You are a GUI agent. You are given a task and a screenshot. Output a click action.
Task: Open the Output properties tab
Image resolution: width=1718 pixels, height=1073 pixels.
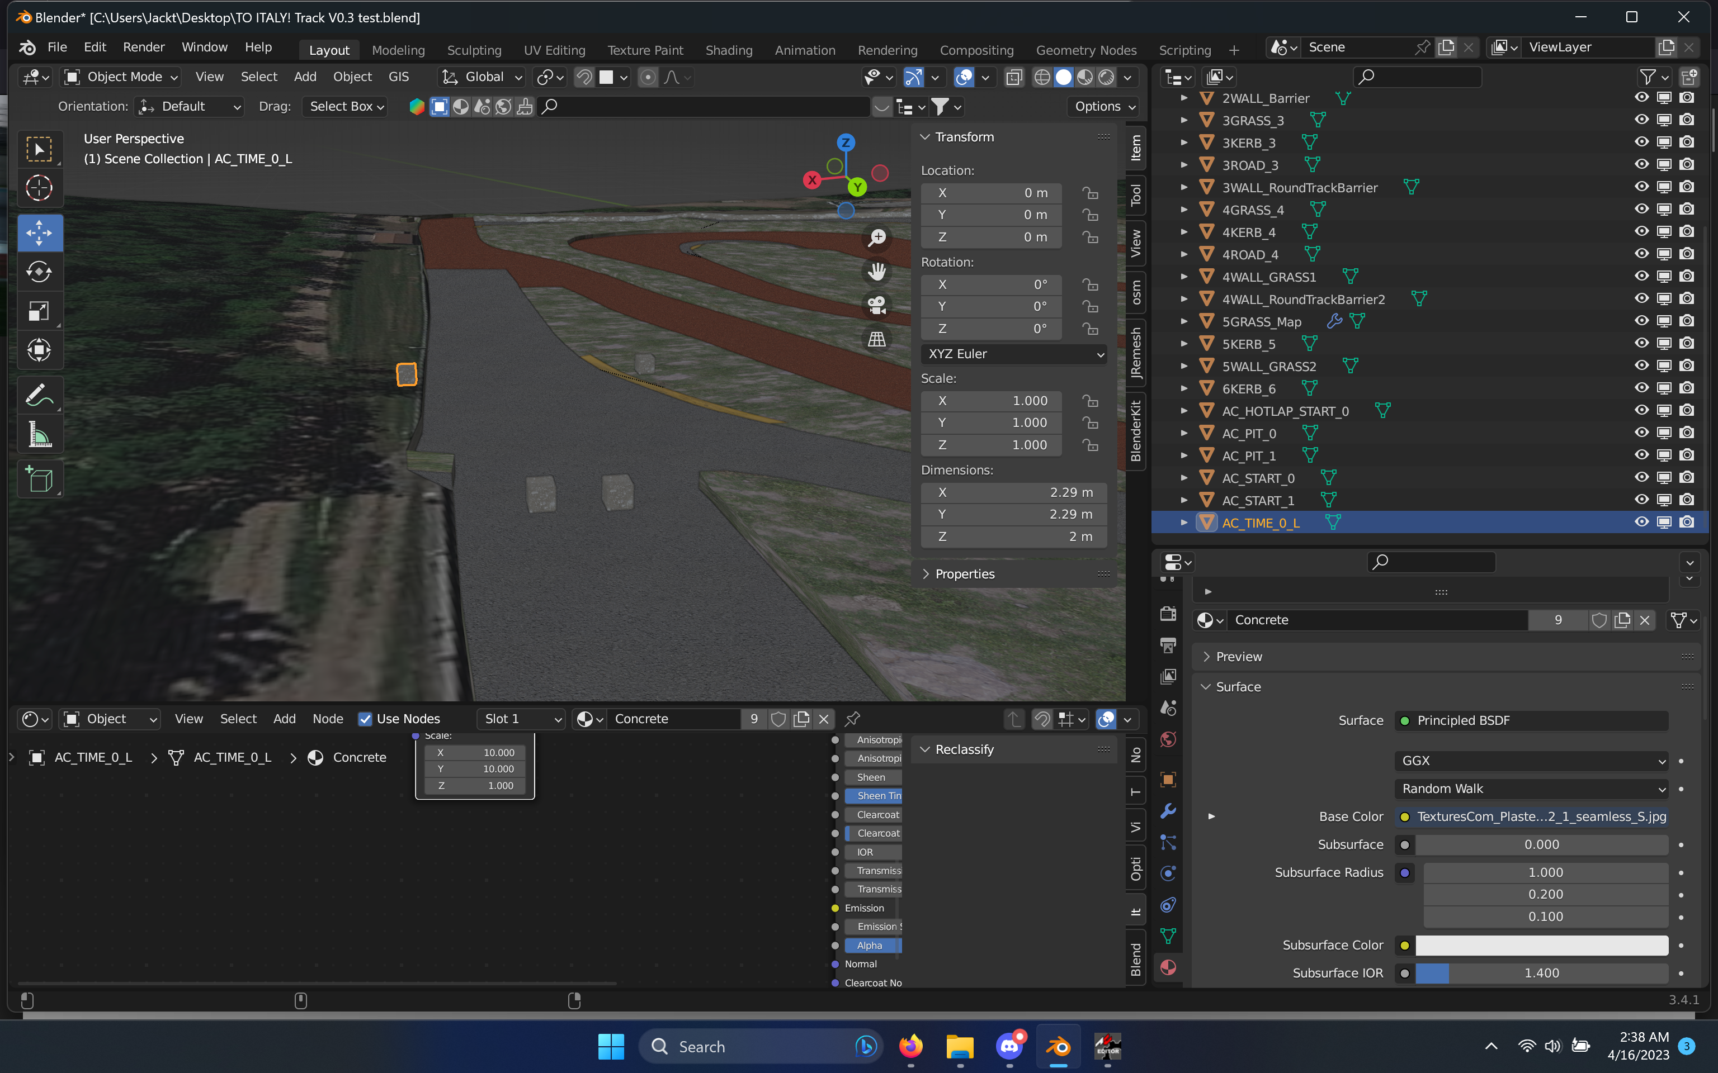(1168, 645)
